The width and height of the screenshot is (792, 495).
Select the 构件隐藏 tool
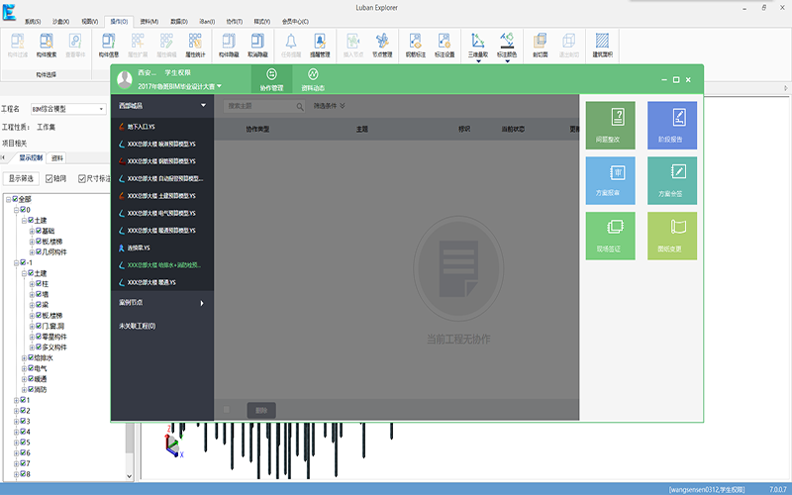[x=229, y=45]
